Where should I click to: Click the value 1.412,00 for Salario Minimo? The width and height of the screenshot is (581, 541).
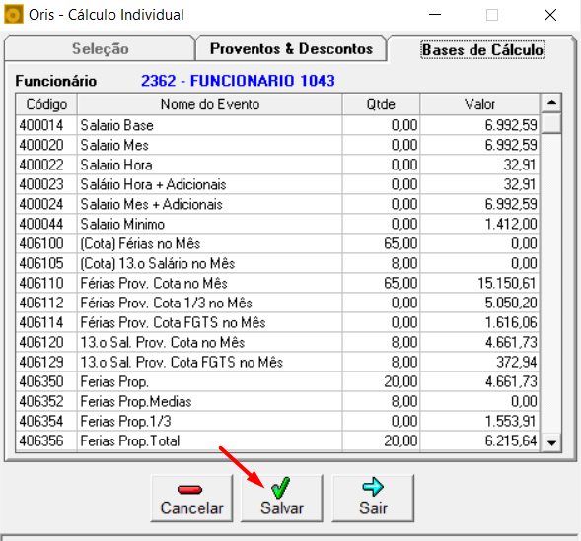(479, 224)
